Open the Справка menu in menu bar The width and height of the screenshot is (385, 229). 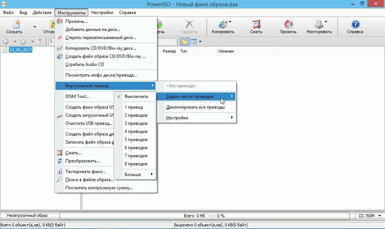[128, 13]
